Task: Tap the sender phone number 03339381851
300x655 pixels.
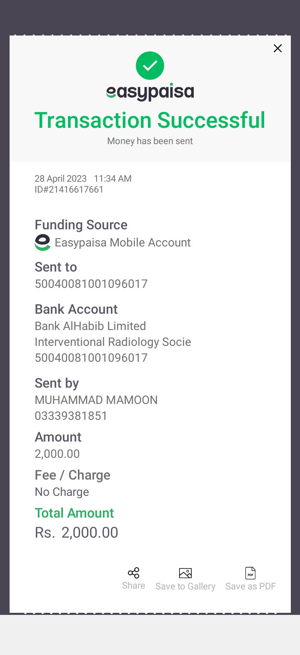Action: click(71, 416)
